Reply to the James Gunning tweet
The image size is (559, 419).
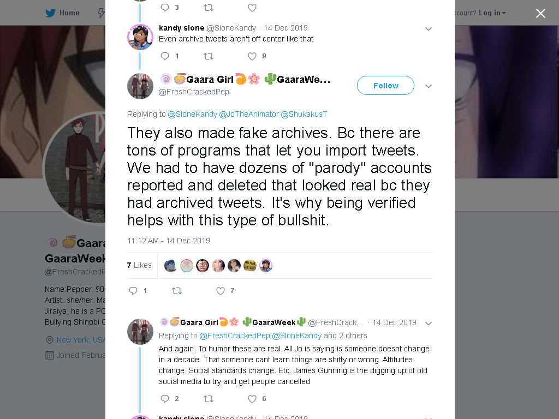click(165, 399)
